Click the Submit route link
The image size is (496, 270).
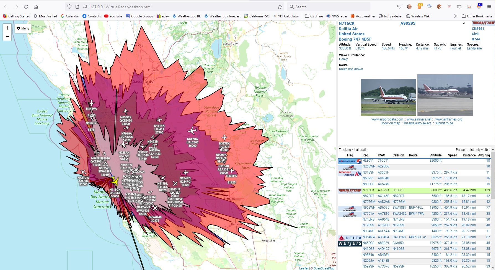click(x=444, y=123)
